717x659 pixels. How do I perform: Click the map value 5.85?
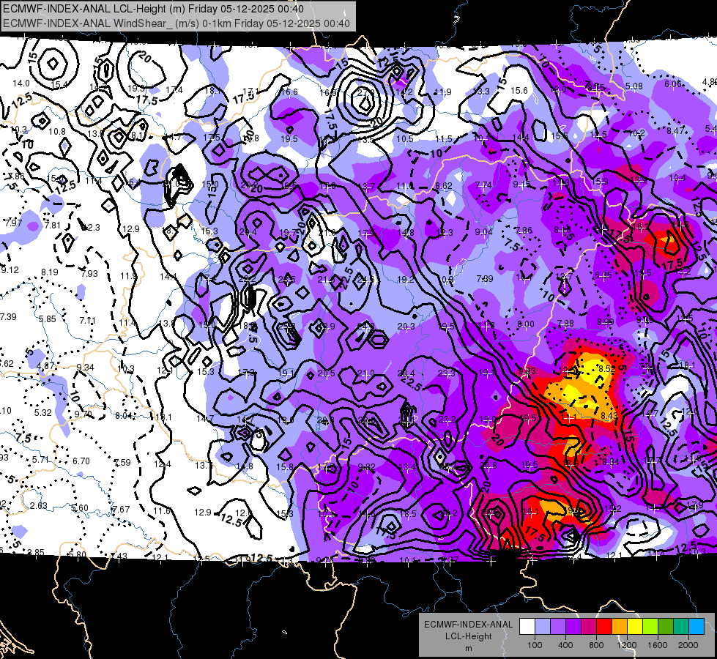(48, 319)
